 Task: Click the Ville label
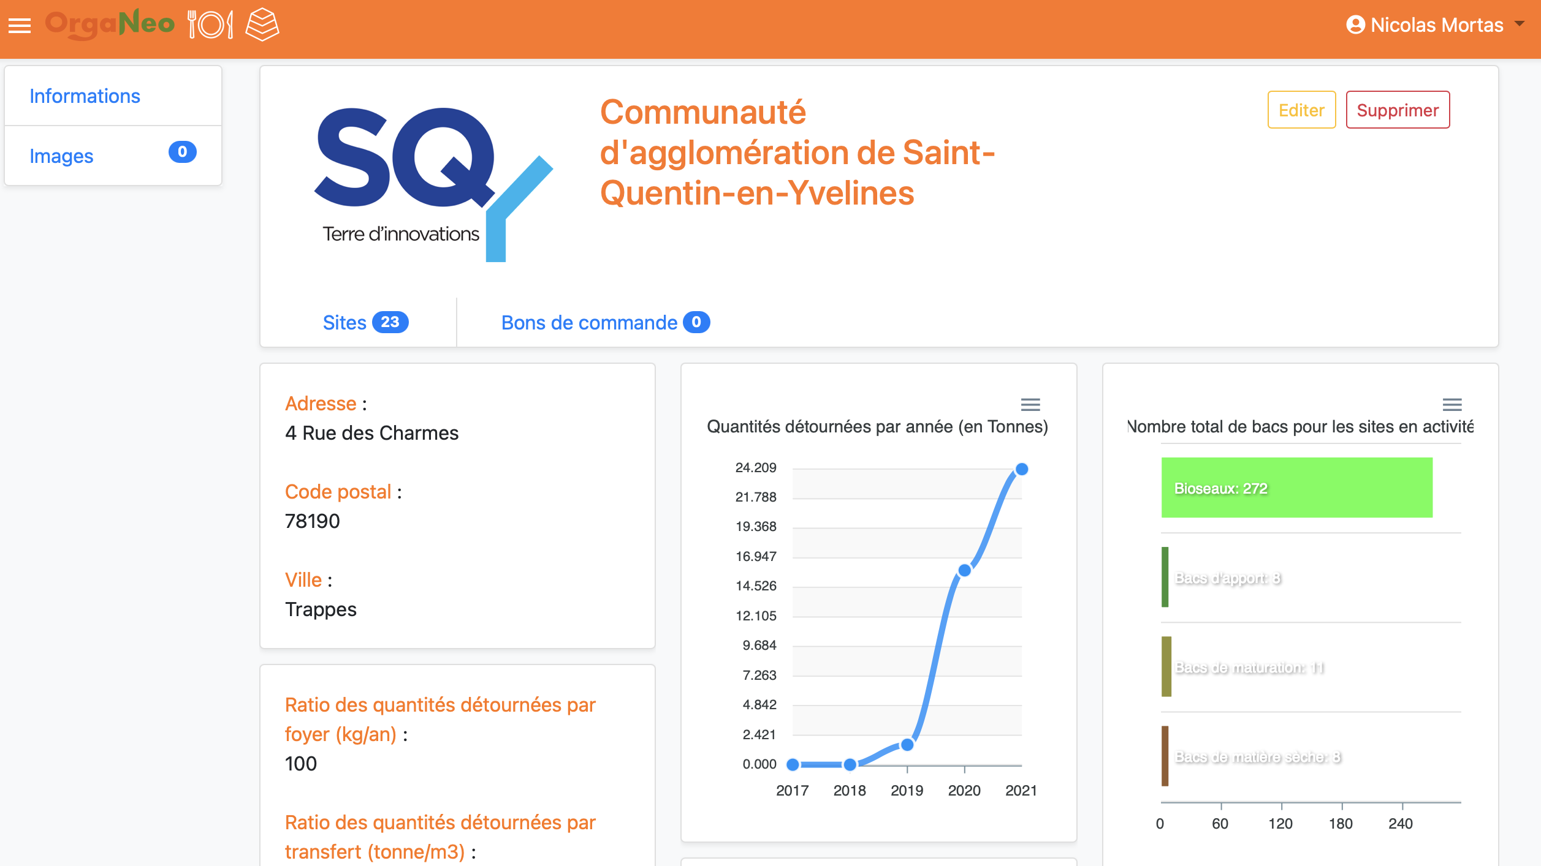coord(303,580)
